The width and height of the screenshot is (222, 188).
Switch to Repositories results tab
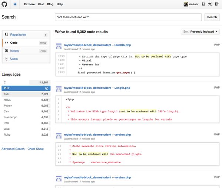pos(26,35)
